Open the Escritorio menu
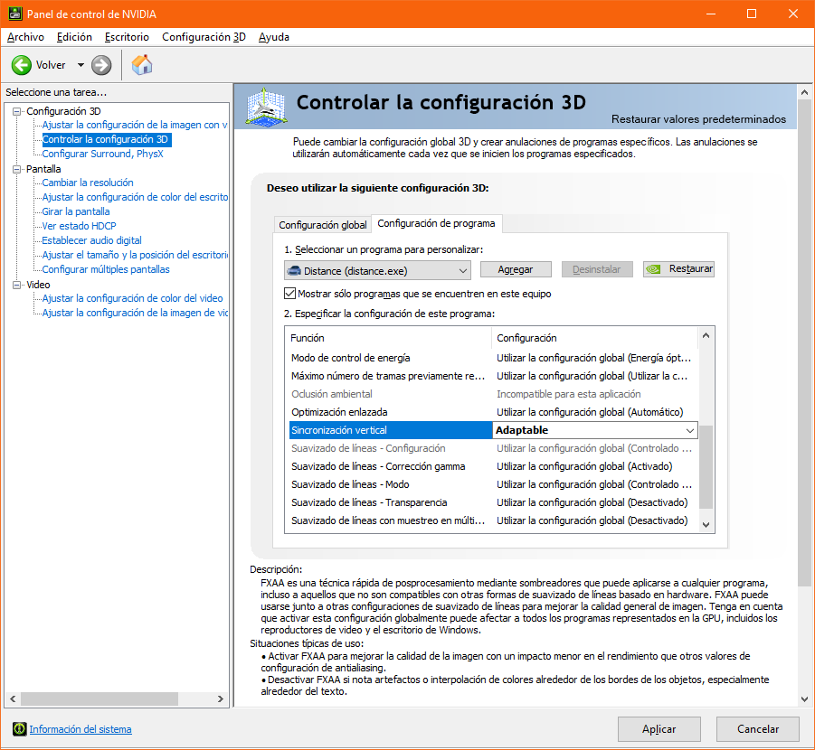Image resolution: width=815 pixels, height=750 pixels. [127, 37]
